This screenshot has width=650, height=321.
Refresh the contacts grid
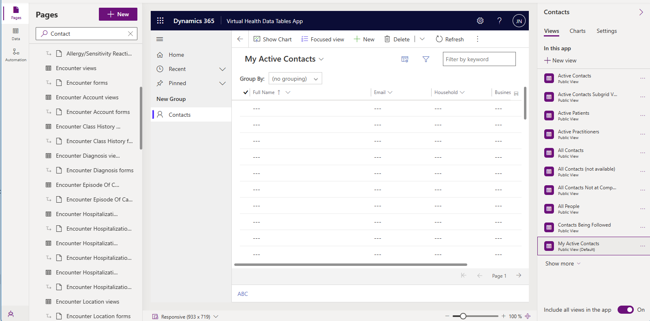pos(449,39)
